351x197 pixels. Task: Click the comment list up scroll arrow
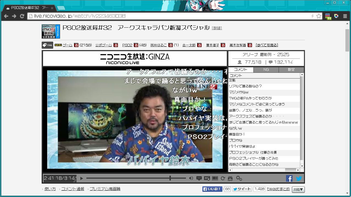click(302, 75)
